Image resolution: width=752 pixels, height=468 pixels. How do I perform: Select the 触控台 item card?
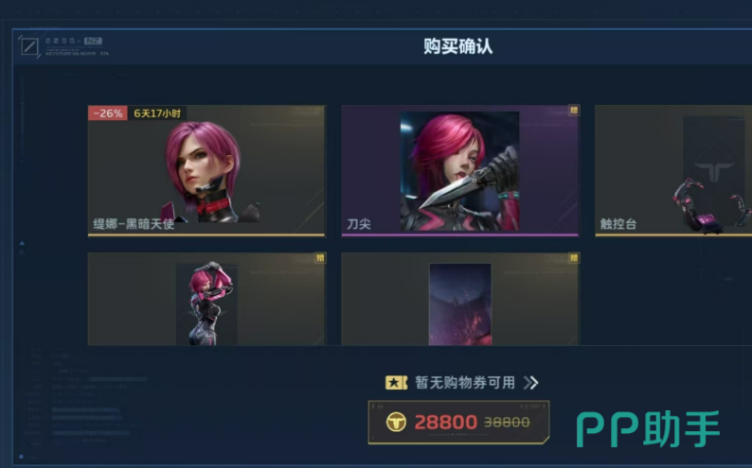pos(673,170)
